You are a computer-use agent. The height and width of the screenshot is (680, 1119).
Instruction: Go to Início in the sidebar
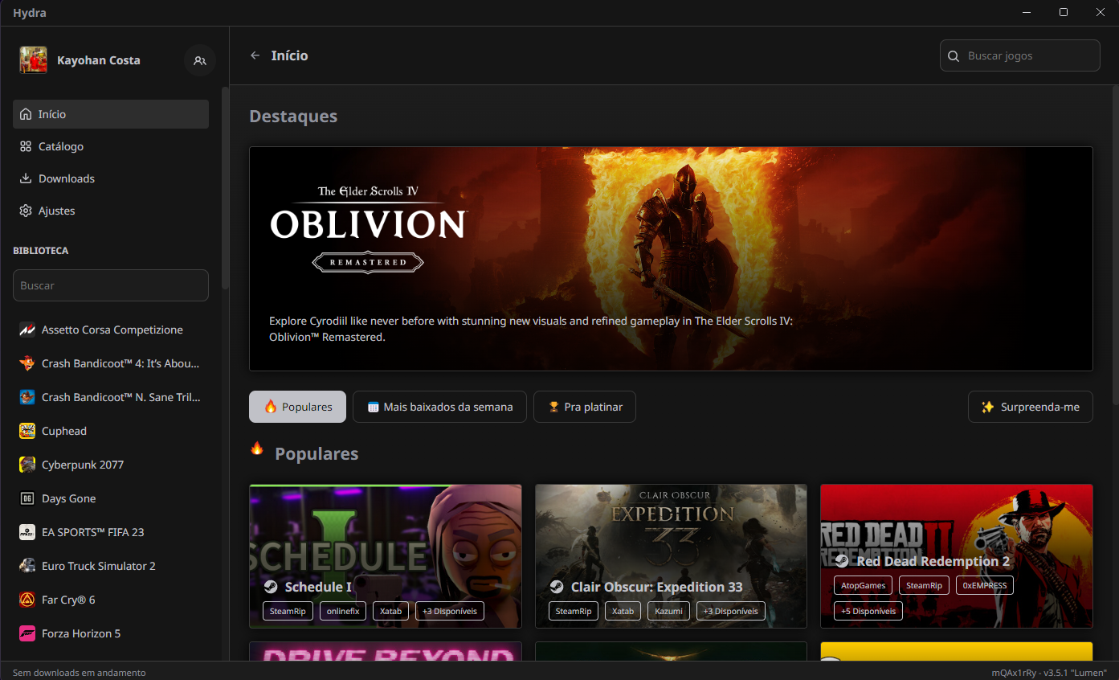coord(111,114)
